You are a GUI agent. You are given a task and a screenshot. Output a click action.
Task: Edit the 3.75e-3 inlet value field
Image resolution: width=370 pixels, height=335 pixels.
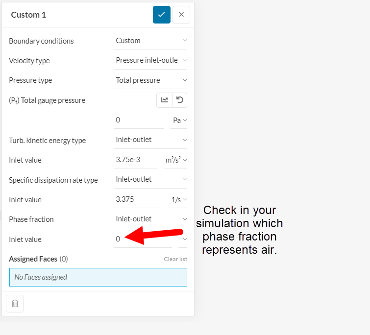135,160
